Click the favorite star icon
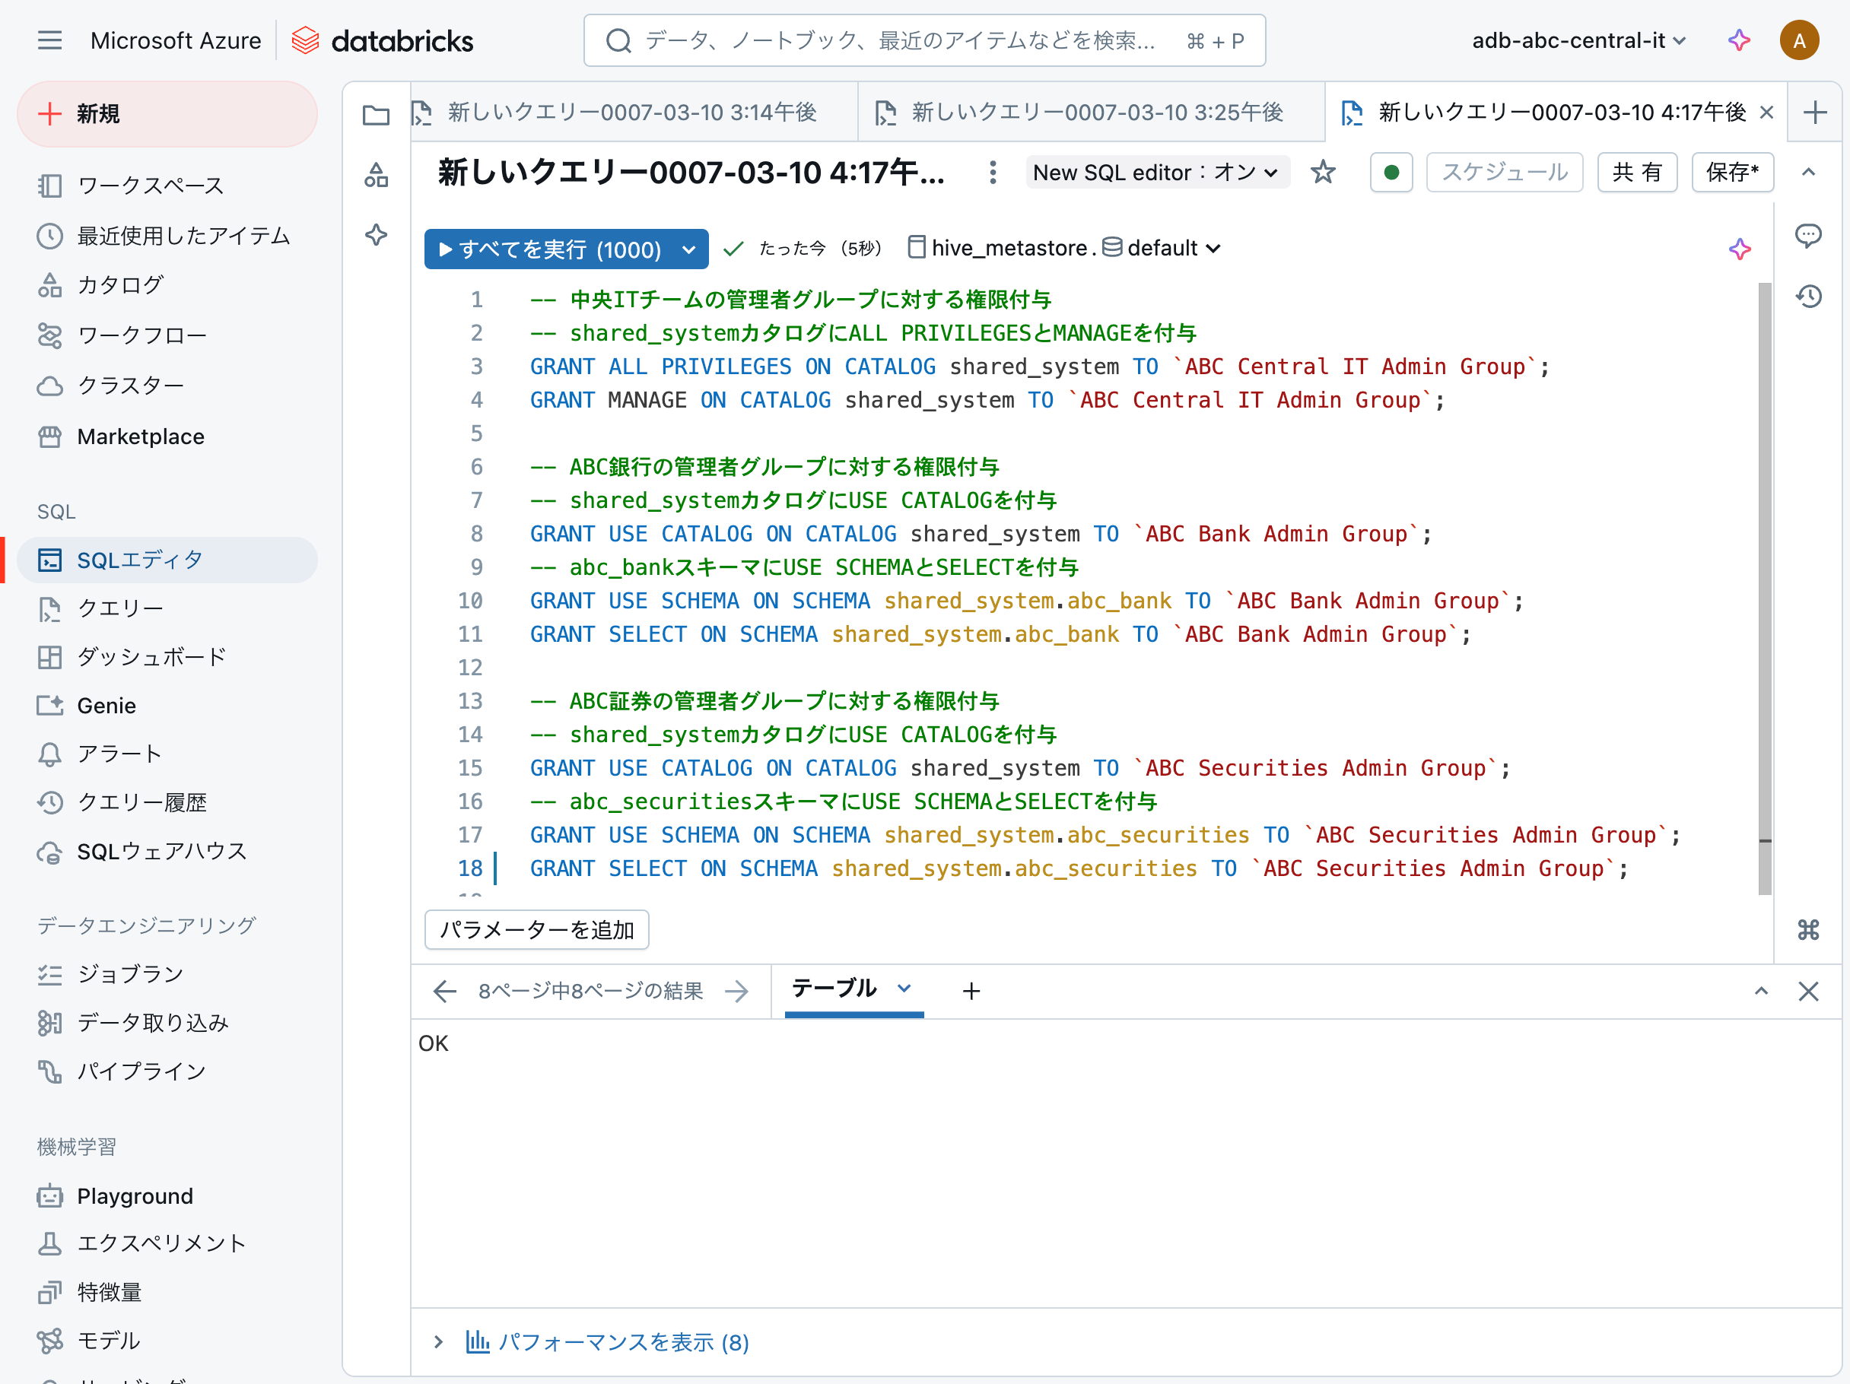Image resolution: width=1850 pixels, height=1384 pixels. pyautogui.click(x=1322, y=173)
